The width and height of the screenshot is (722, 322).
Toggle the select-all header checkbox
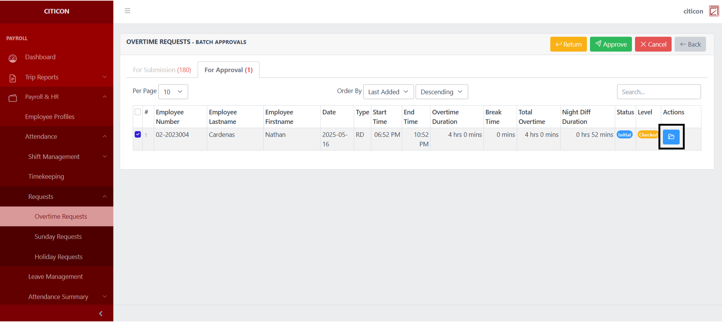[x=138, y=112]
